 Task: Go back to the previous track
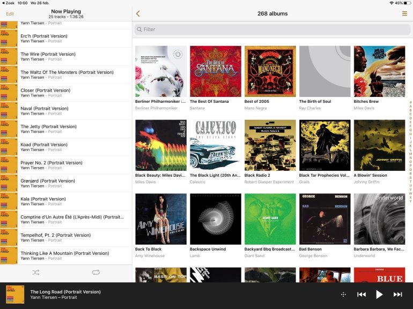[x=362, y=295]
